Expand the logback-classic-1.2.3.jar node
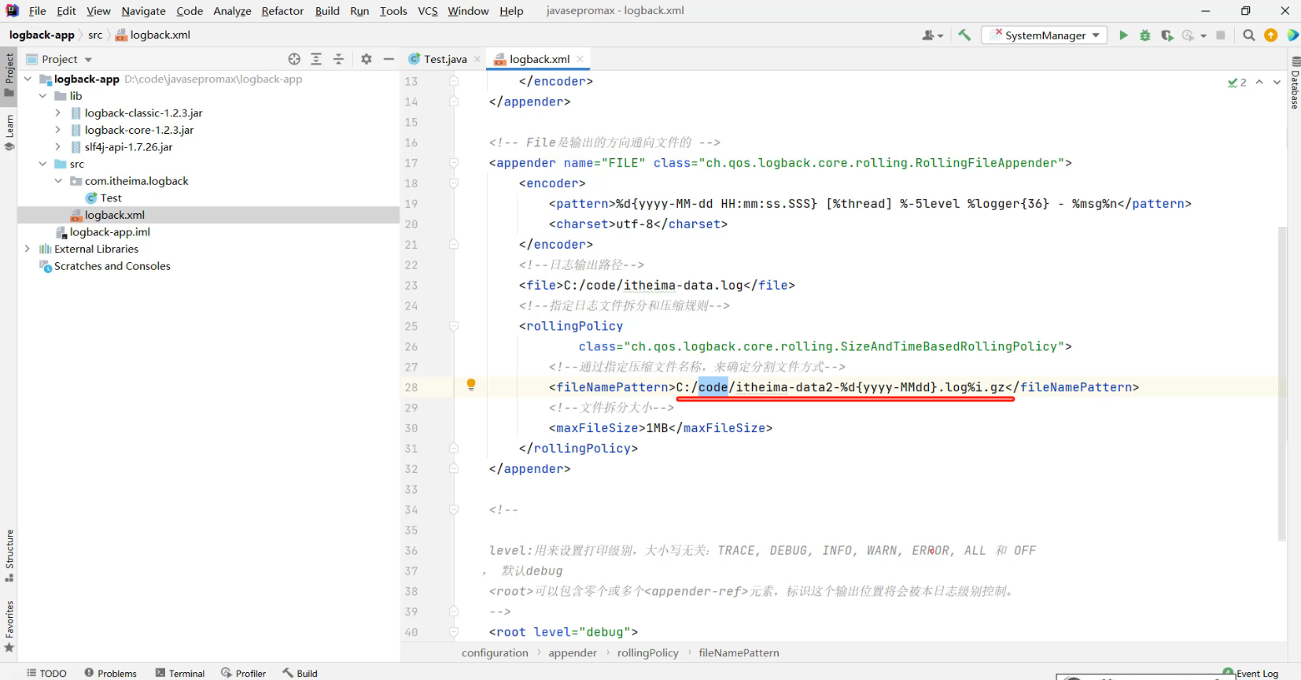Viewport: 1301px width, 680px height. click(x=57, y=113)
